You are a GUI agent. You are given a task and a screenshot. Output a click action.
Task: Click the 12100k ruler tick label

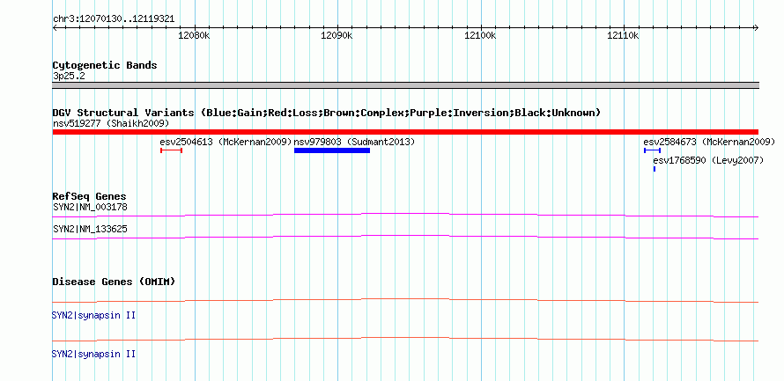480,36
